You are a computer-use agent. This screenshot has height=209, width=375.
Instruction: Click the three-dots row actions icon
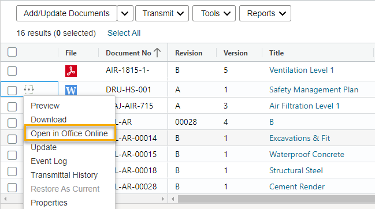[x=29, y=90]
